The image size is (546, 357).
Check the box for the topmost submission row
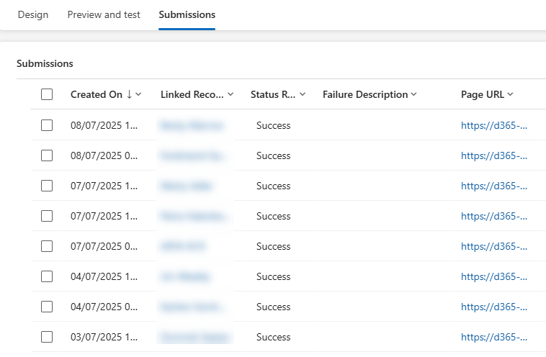(x=47, y=125)
